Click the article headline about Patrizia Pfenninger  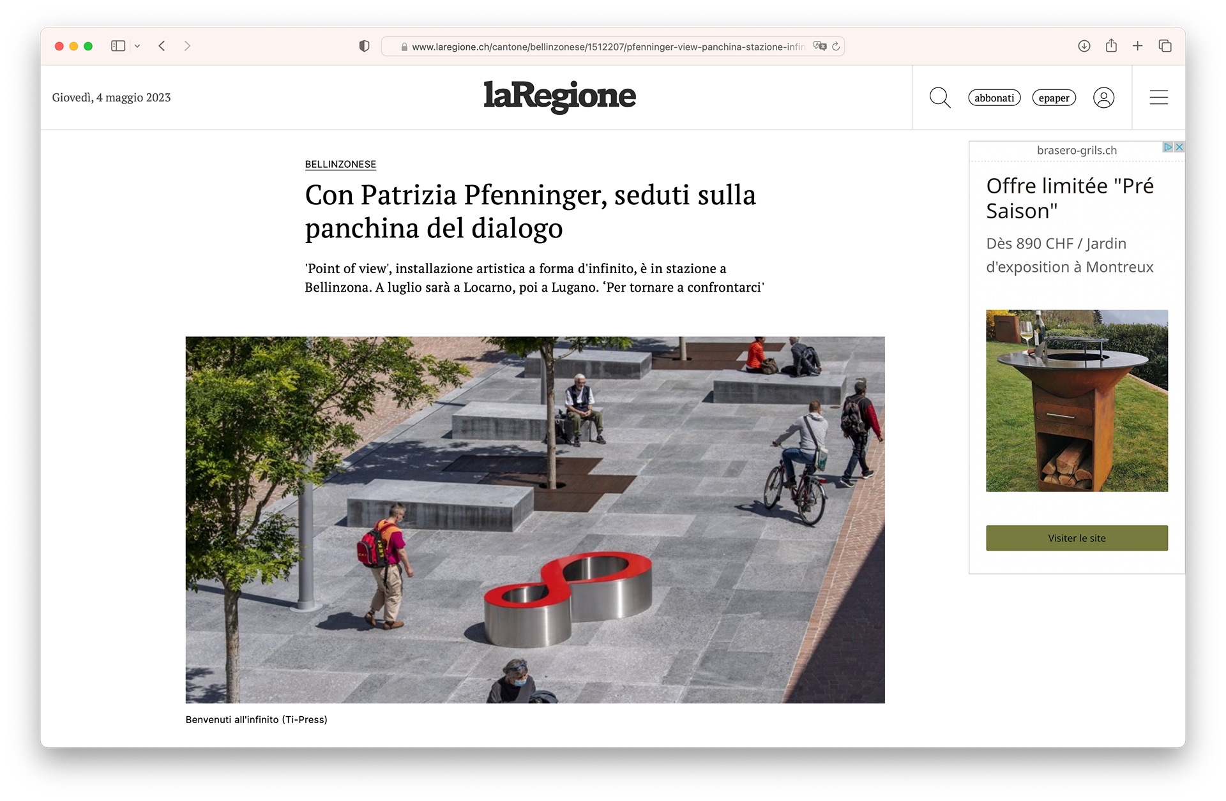click(x=530, y=211)
